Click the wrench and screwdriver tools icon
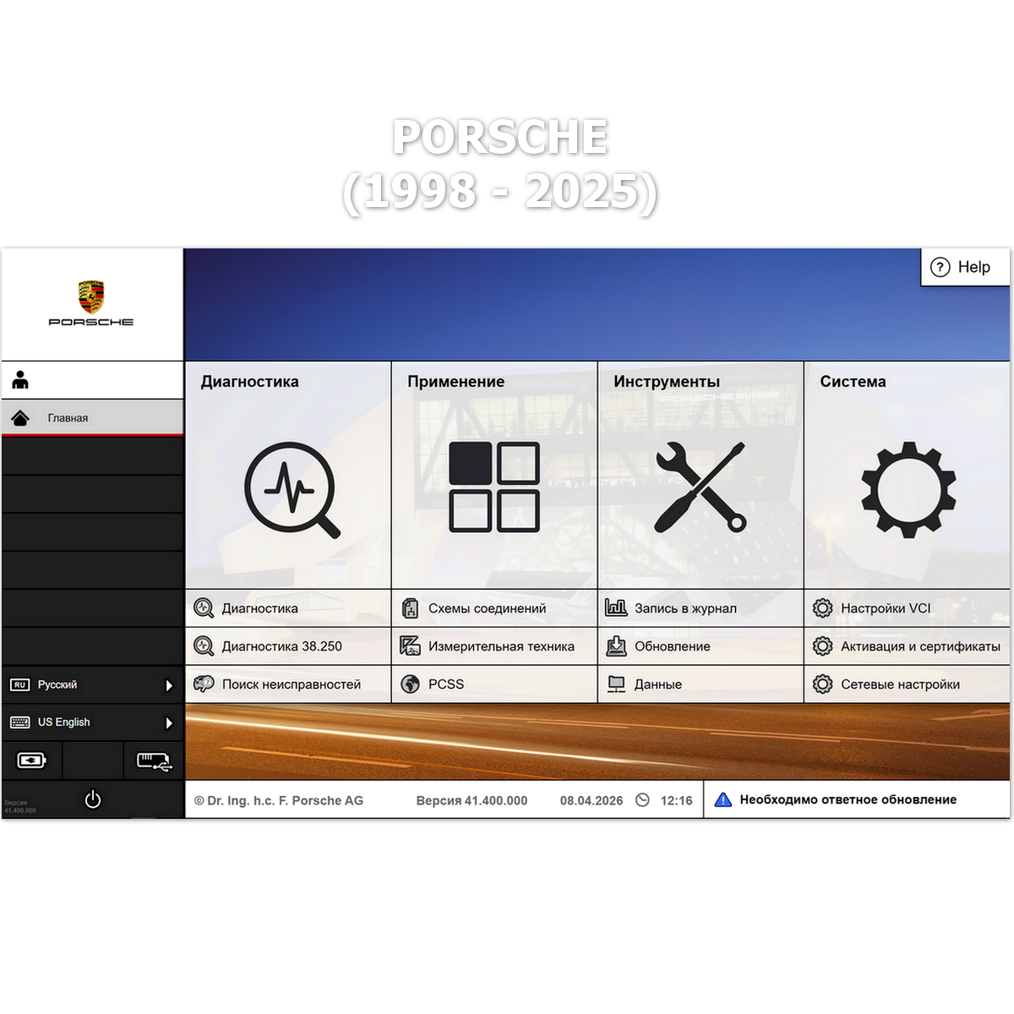The image size is (1014, 1014). pos(701,487)
